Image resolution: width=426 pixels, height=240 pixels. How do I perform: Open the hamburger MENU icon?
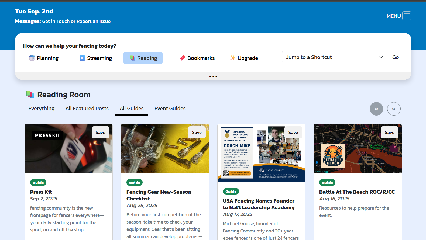407,16
